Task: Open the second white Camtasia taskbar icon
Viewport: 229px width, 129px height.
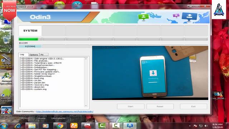Action: click(116, 126)
